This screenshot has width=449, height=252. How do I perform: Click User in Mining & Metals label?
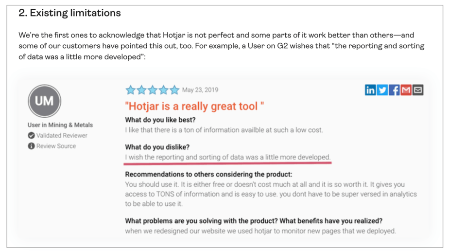click(x=60, y=125)
